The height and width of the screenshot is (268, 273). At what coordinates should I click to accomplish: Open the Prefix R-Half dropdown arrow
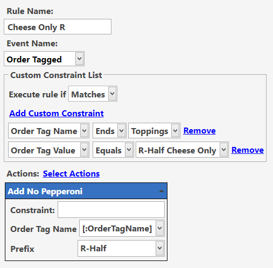(159, 248)
